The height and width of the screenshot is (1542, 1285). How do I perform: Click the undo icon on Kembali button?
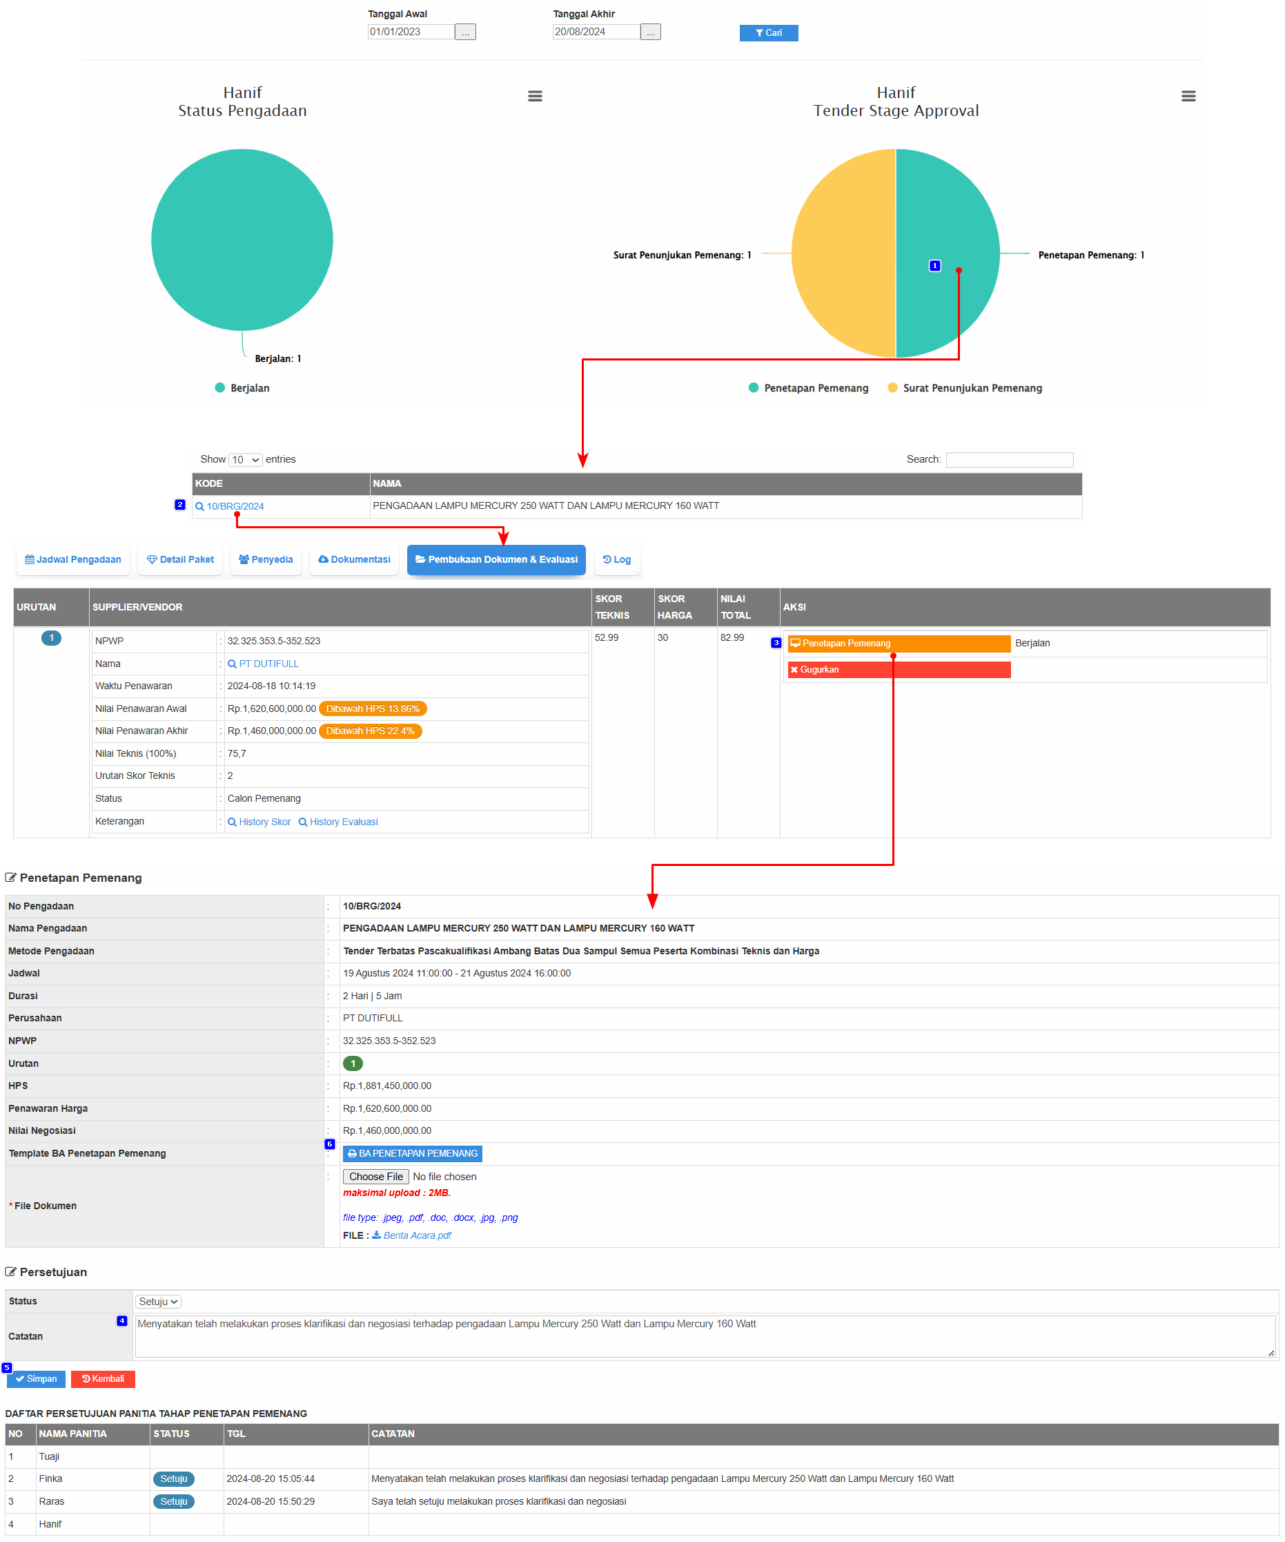[86, 1379]
